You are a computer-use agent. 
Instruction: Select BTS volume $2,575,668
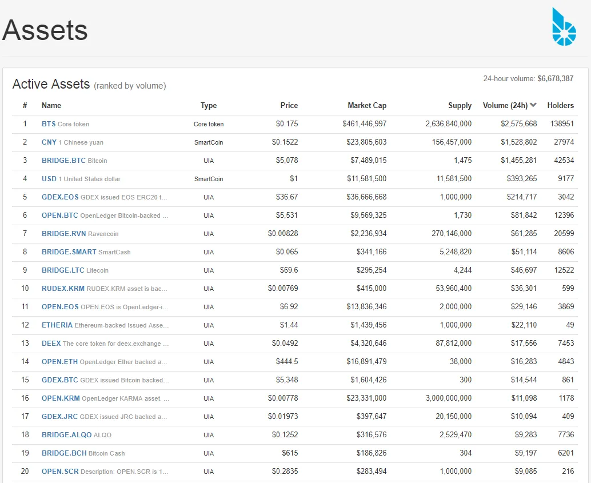point(518,123)
